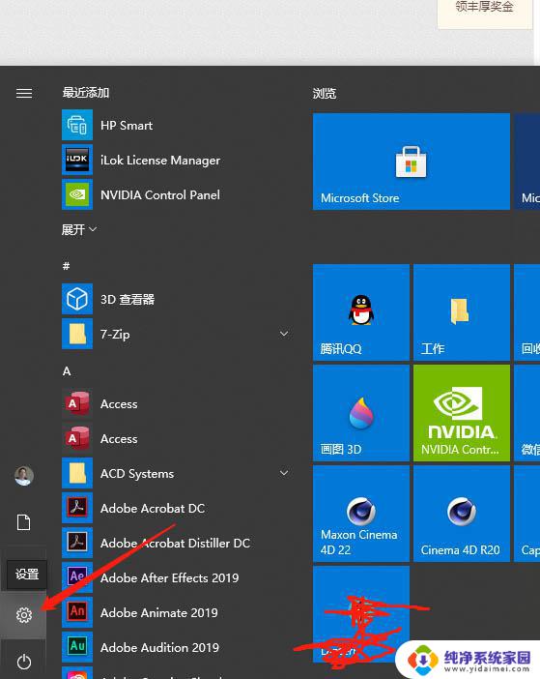The height and width of the screenshot is (679, 540).
Task: Open Adobe After Effects 2019 icon
Action: [77, 577]
